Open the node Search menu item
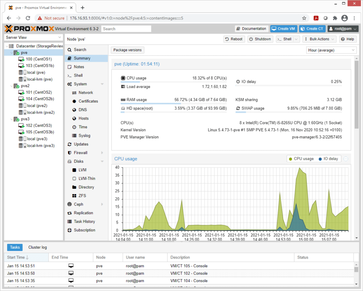 coord(86,50)
